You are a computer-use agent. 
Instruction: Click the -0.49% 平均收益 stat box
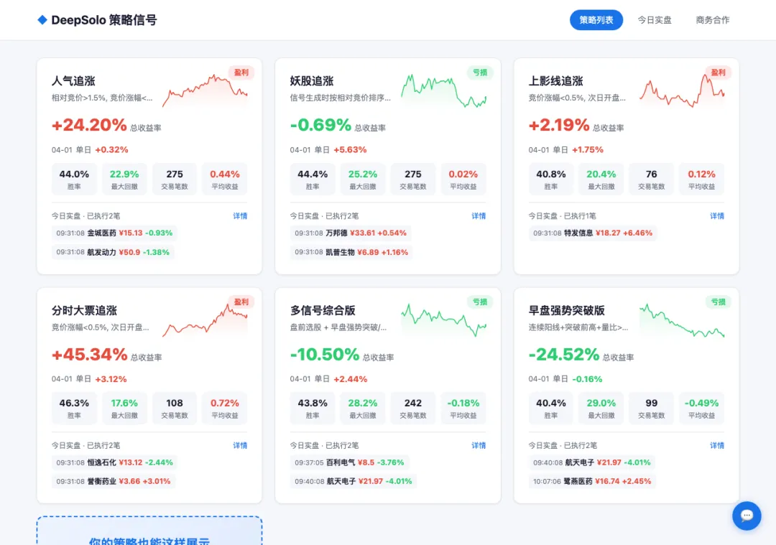coord(702,409)
